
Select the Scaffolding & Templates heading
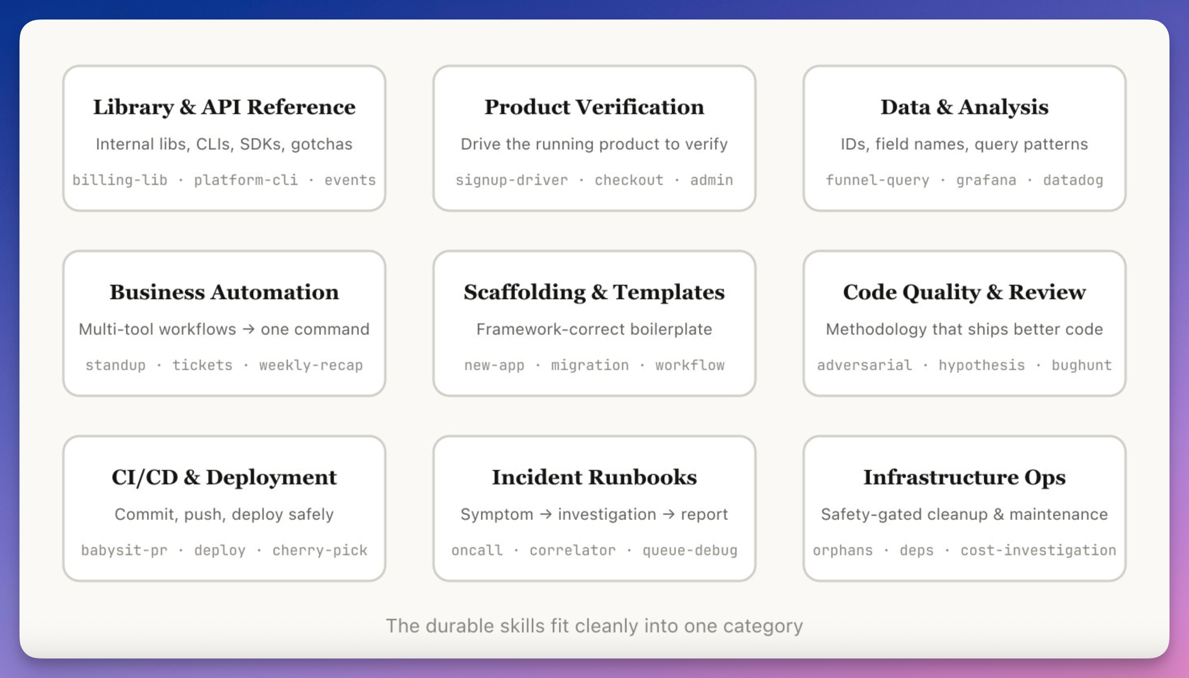594,292
